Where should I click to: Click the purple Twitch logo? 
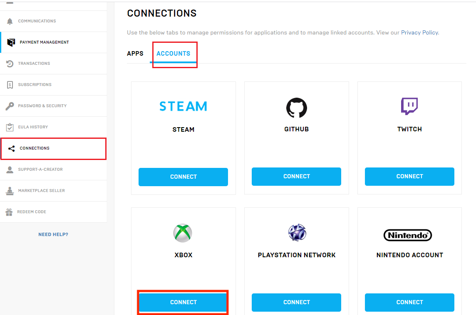pyautogui.click(x=409, y=106)
